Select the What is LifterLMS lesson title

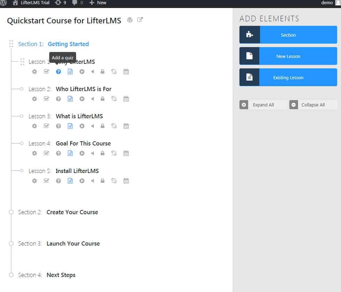(79, 116)
